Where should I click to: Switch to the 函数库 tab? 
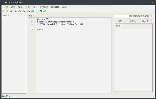tap(145, 21)
